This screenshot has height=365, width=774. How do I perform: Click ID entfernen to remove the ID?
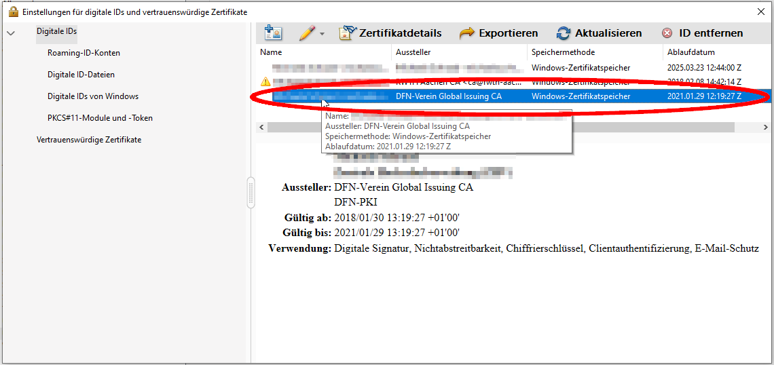pyautogui.click(x=702, y=33)
